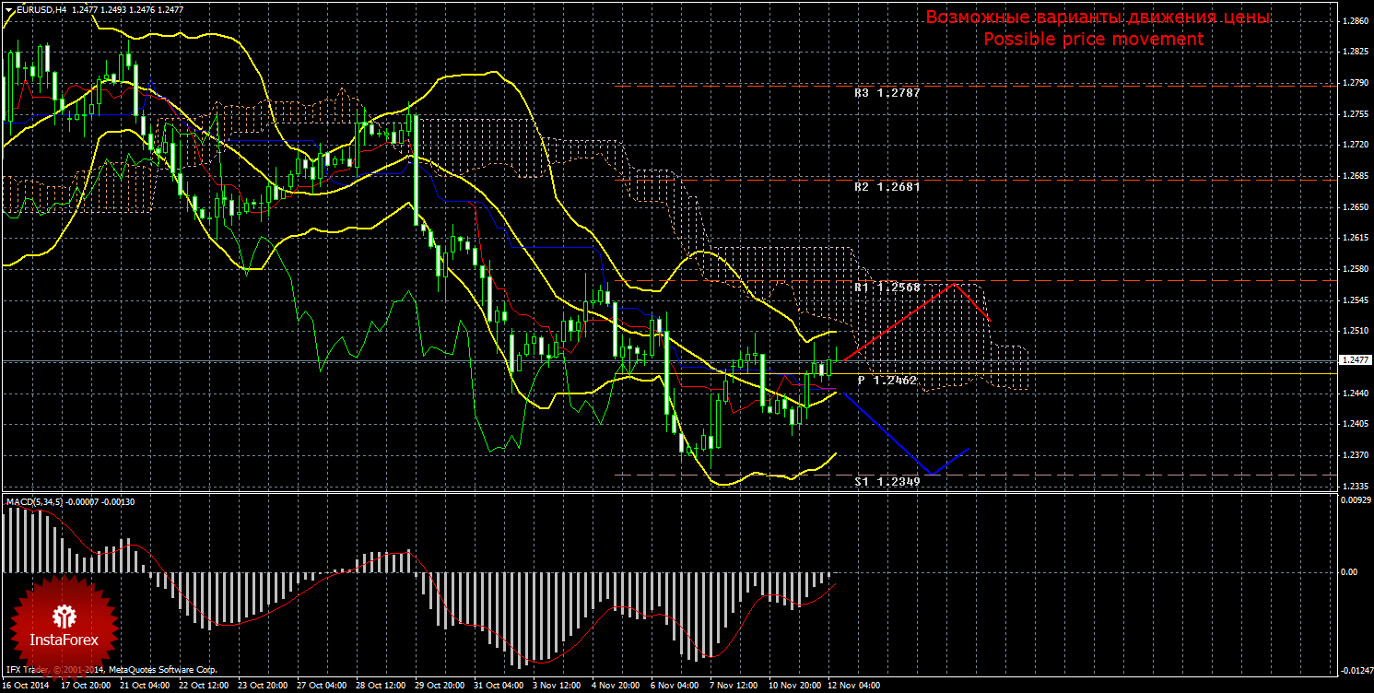Click the 1.2860 price axis label

(x=1355, y=20)
